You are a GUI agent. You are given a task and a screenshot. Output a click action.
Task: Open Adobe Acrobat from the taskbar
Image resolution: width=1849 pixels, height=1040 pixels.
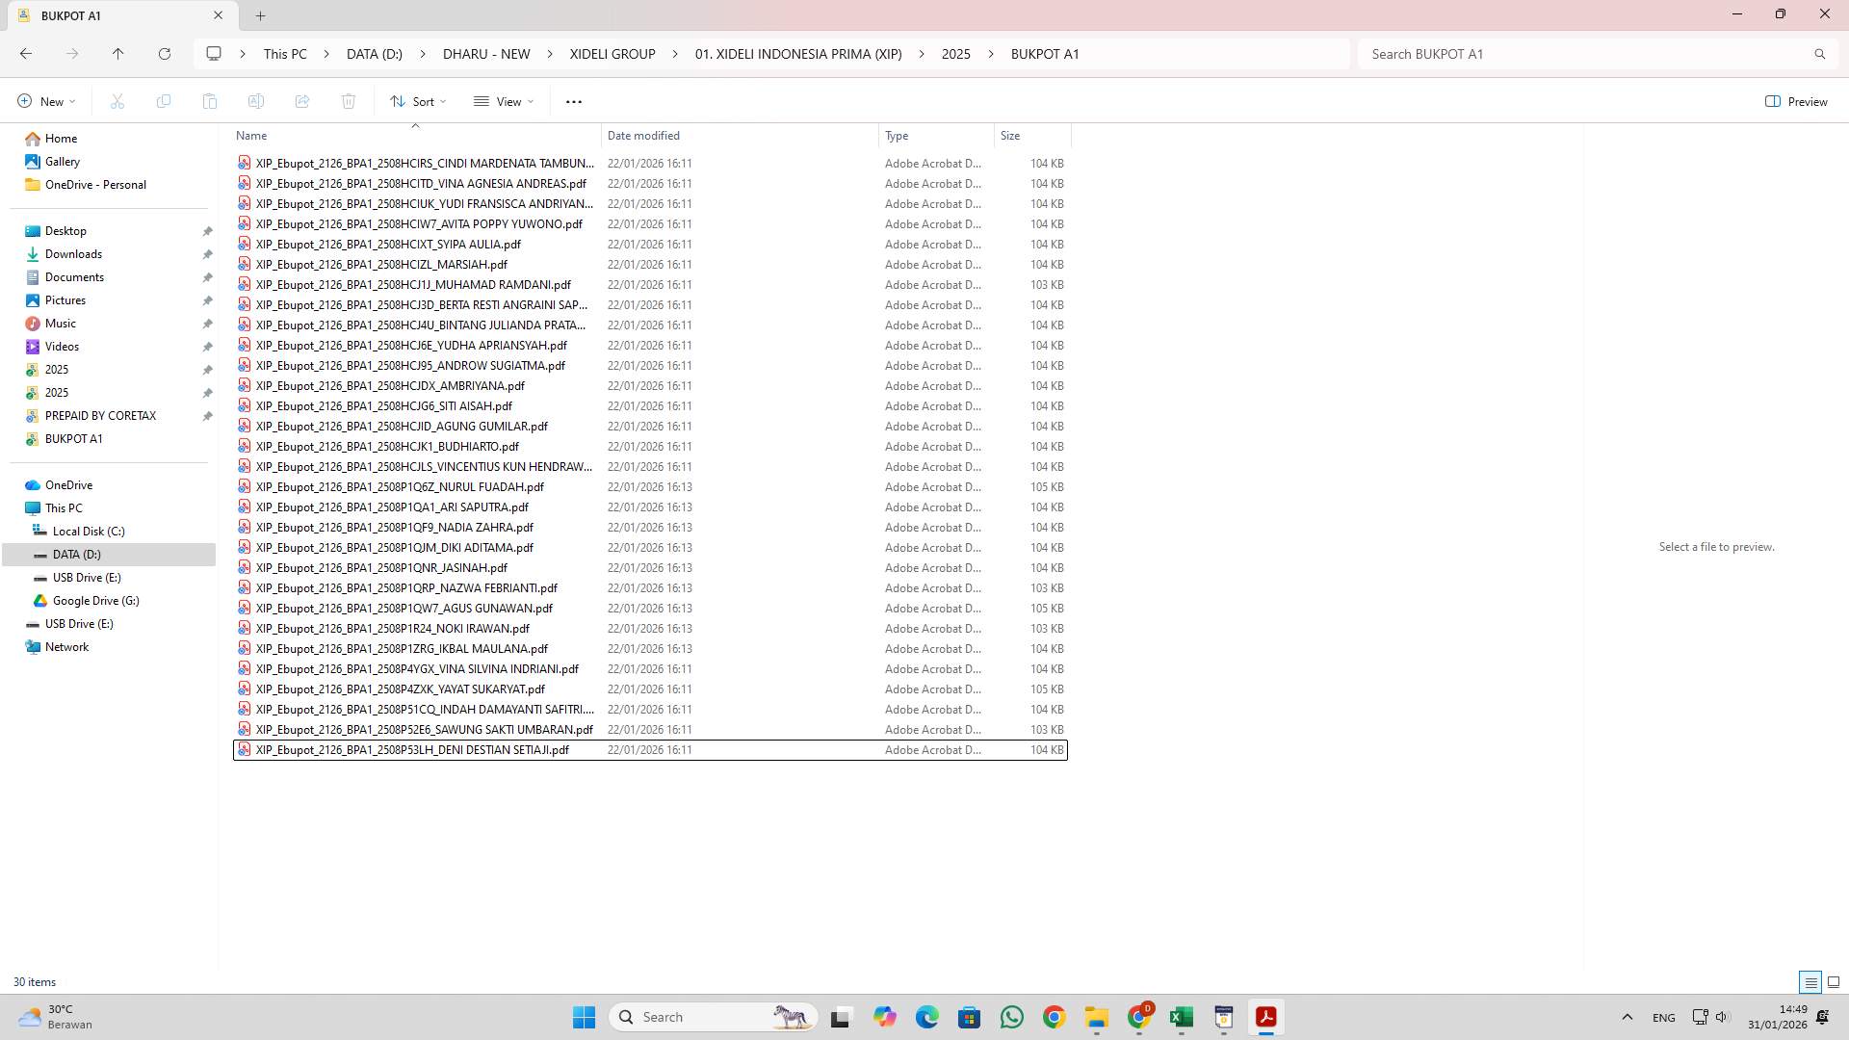tap(1265, 1016)
